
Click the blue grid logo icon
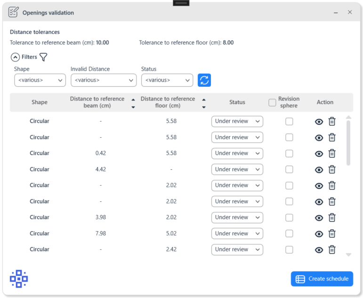[x=19, y=279]
